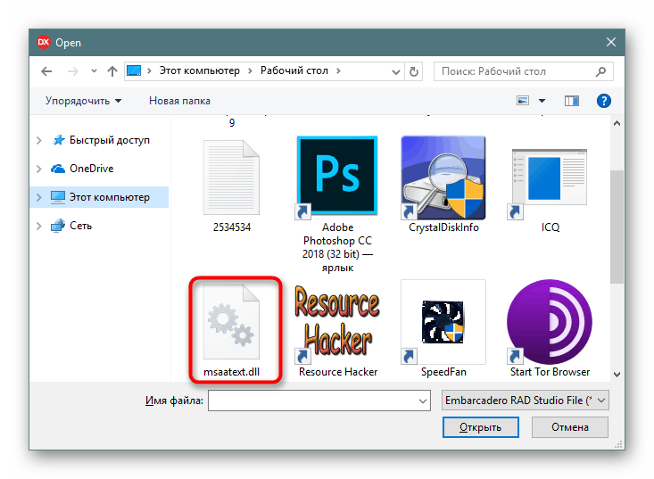Toggle the preview pane icon
The image size is (654, 479).
(571, 101)
